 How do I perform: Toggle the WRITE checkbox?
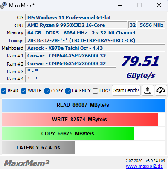(x=23, y=91)
